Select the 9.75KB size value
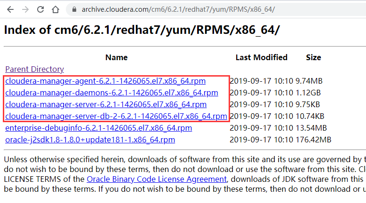 (x=308, y=104)
